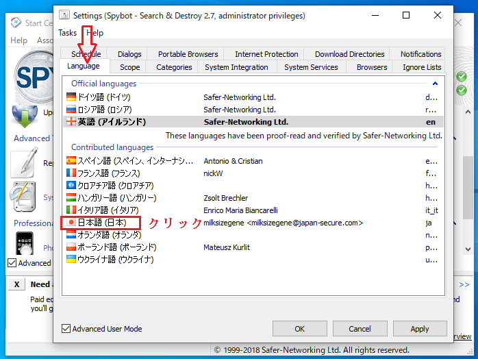The width and height of the screenshot is (478, 359).
Task: Click the Apply button
Action: click(x=420, y=328)
